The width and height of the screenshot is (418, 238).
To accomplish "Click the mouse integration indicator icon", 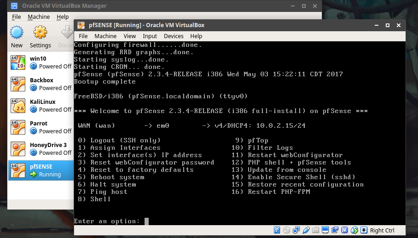I will pyautogui.click(x=354, y=230).
